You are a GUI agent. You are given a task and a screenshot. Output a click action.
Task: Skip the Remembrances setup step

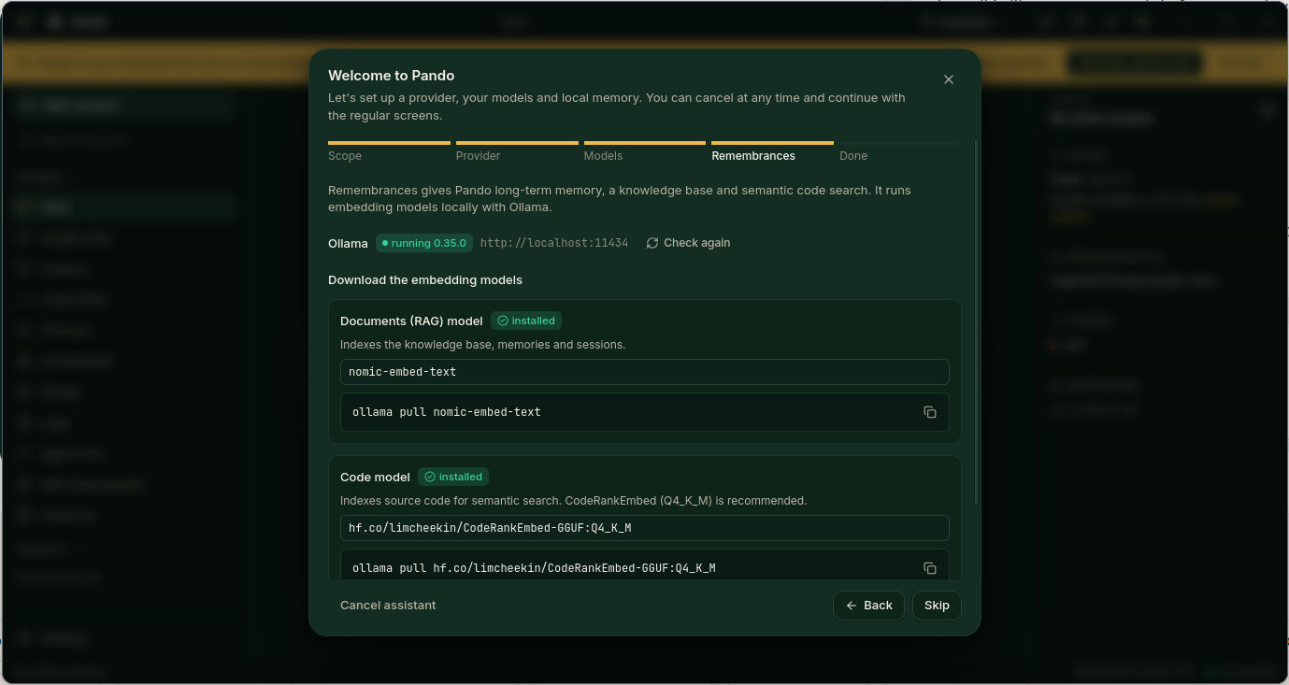pos(937,606)
